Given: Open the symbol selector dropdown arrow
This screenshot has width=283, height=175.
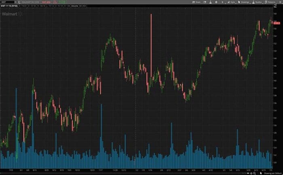Looking at the screenshot, I should (x=15, y=2).
